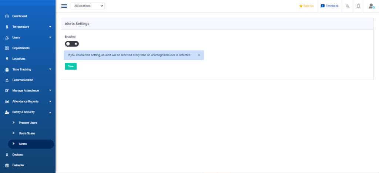Open the Temperature menu item
The width and height of the screenshot is (379, 173).
point(21,27)
